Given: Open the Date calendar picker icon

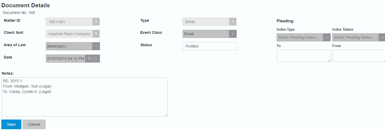Looking at the screenshot, I should point(90,59).
